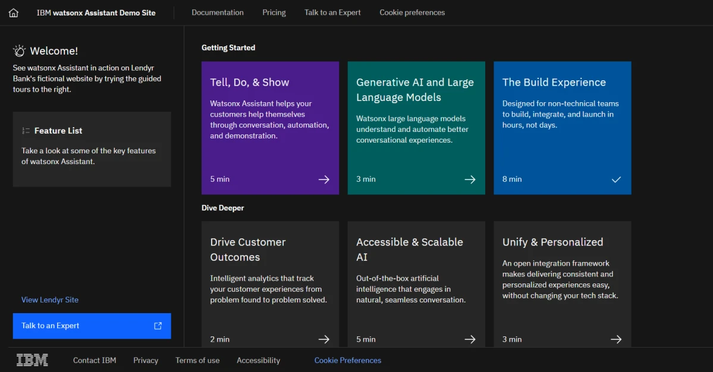Open the Generative AI and Large Language Models card
This screenshot has width=713, height=372.
[x=416, y=128]
